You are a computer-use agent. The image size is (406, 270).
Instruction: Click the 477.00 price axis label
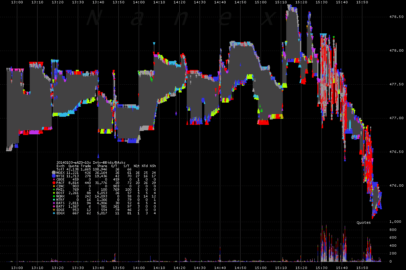(396, 118)
